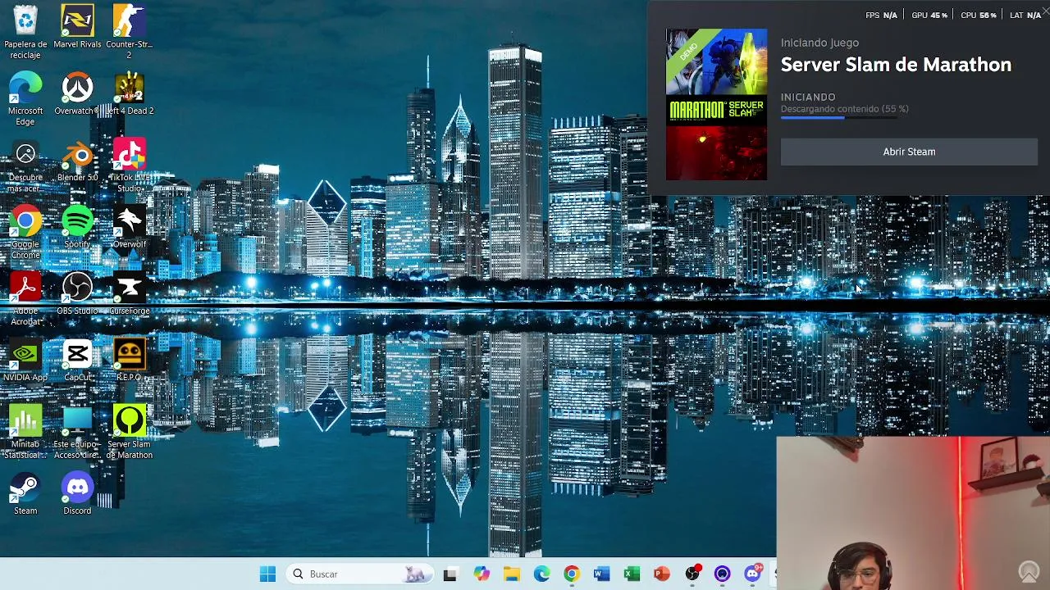Select the Discord desktop icon
1050x590 pixels.
point(77,494)
